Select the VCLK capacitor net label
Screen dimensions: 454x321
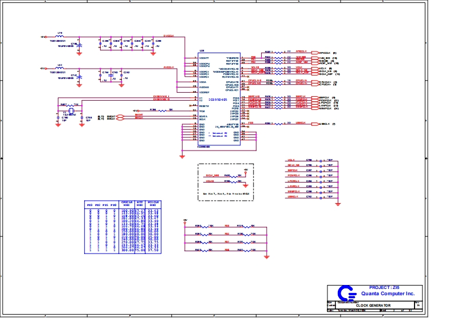[x=291, y=160]
